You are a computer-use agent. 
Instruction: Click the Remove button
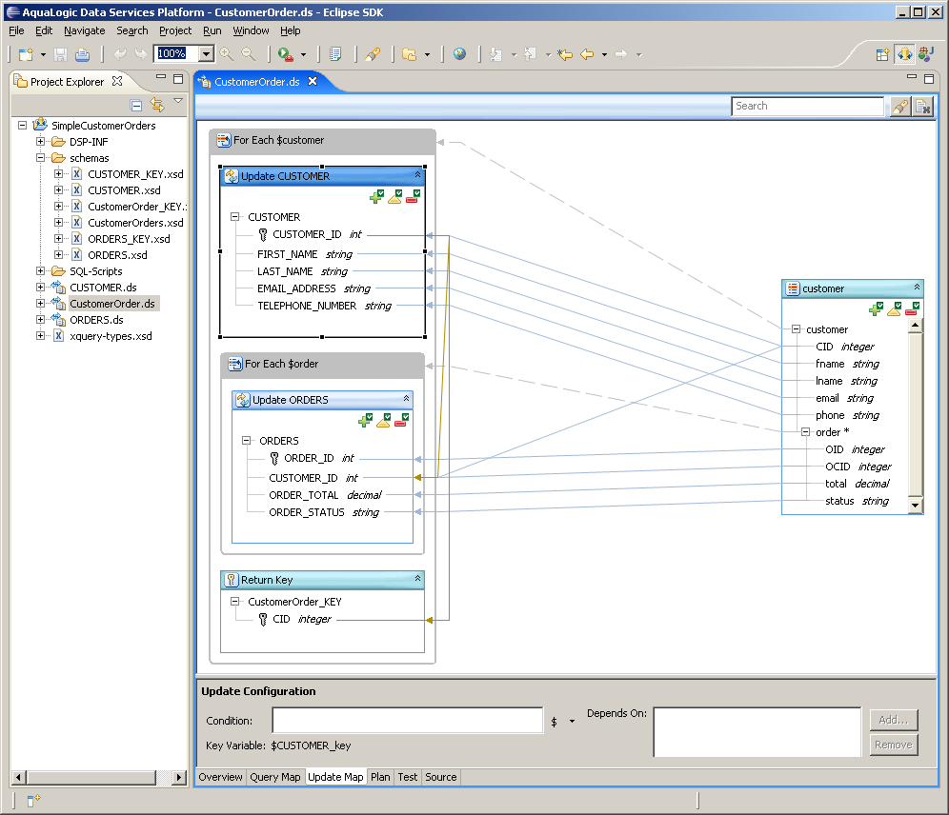(894, 745)
